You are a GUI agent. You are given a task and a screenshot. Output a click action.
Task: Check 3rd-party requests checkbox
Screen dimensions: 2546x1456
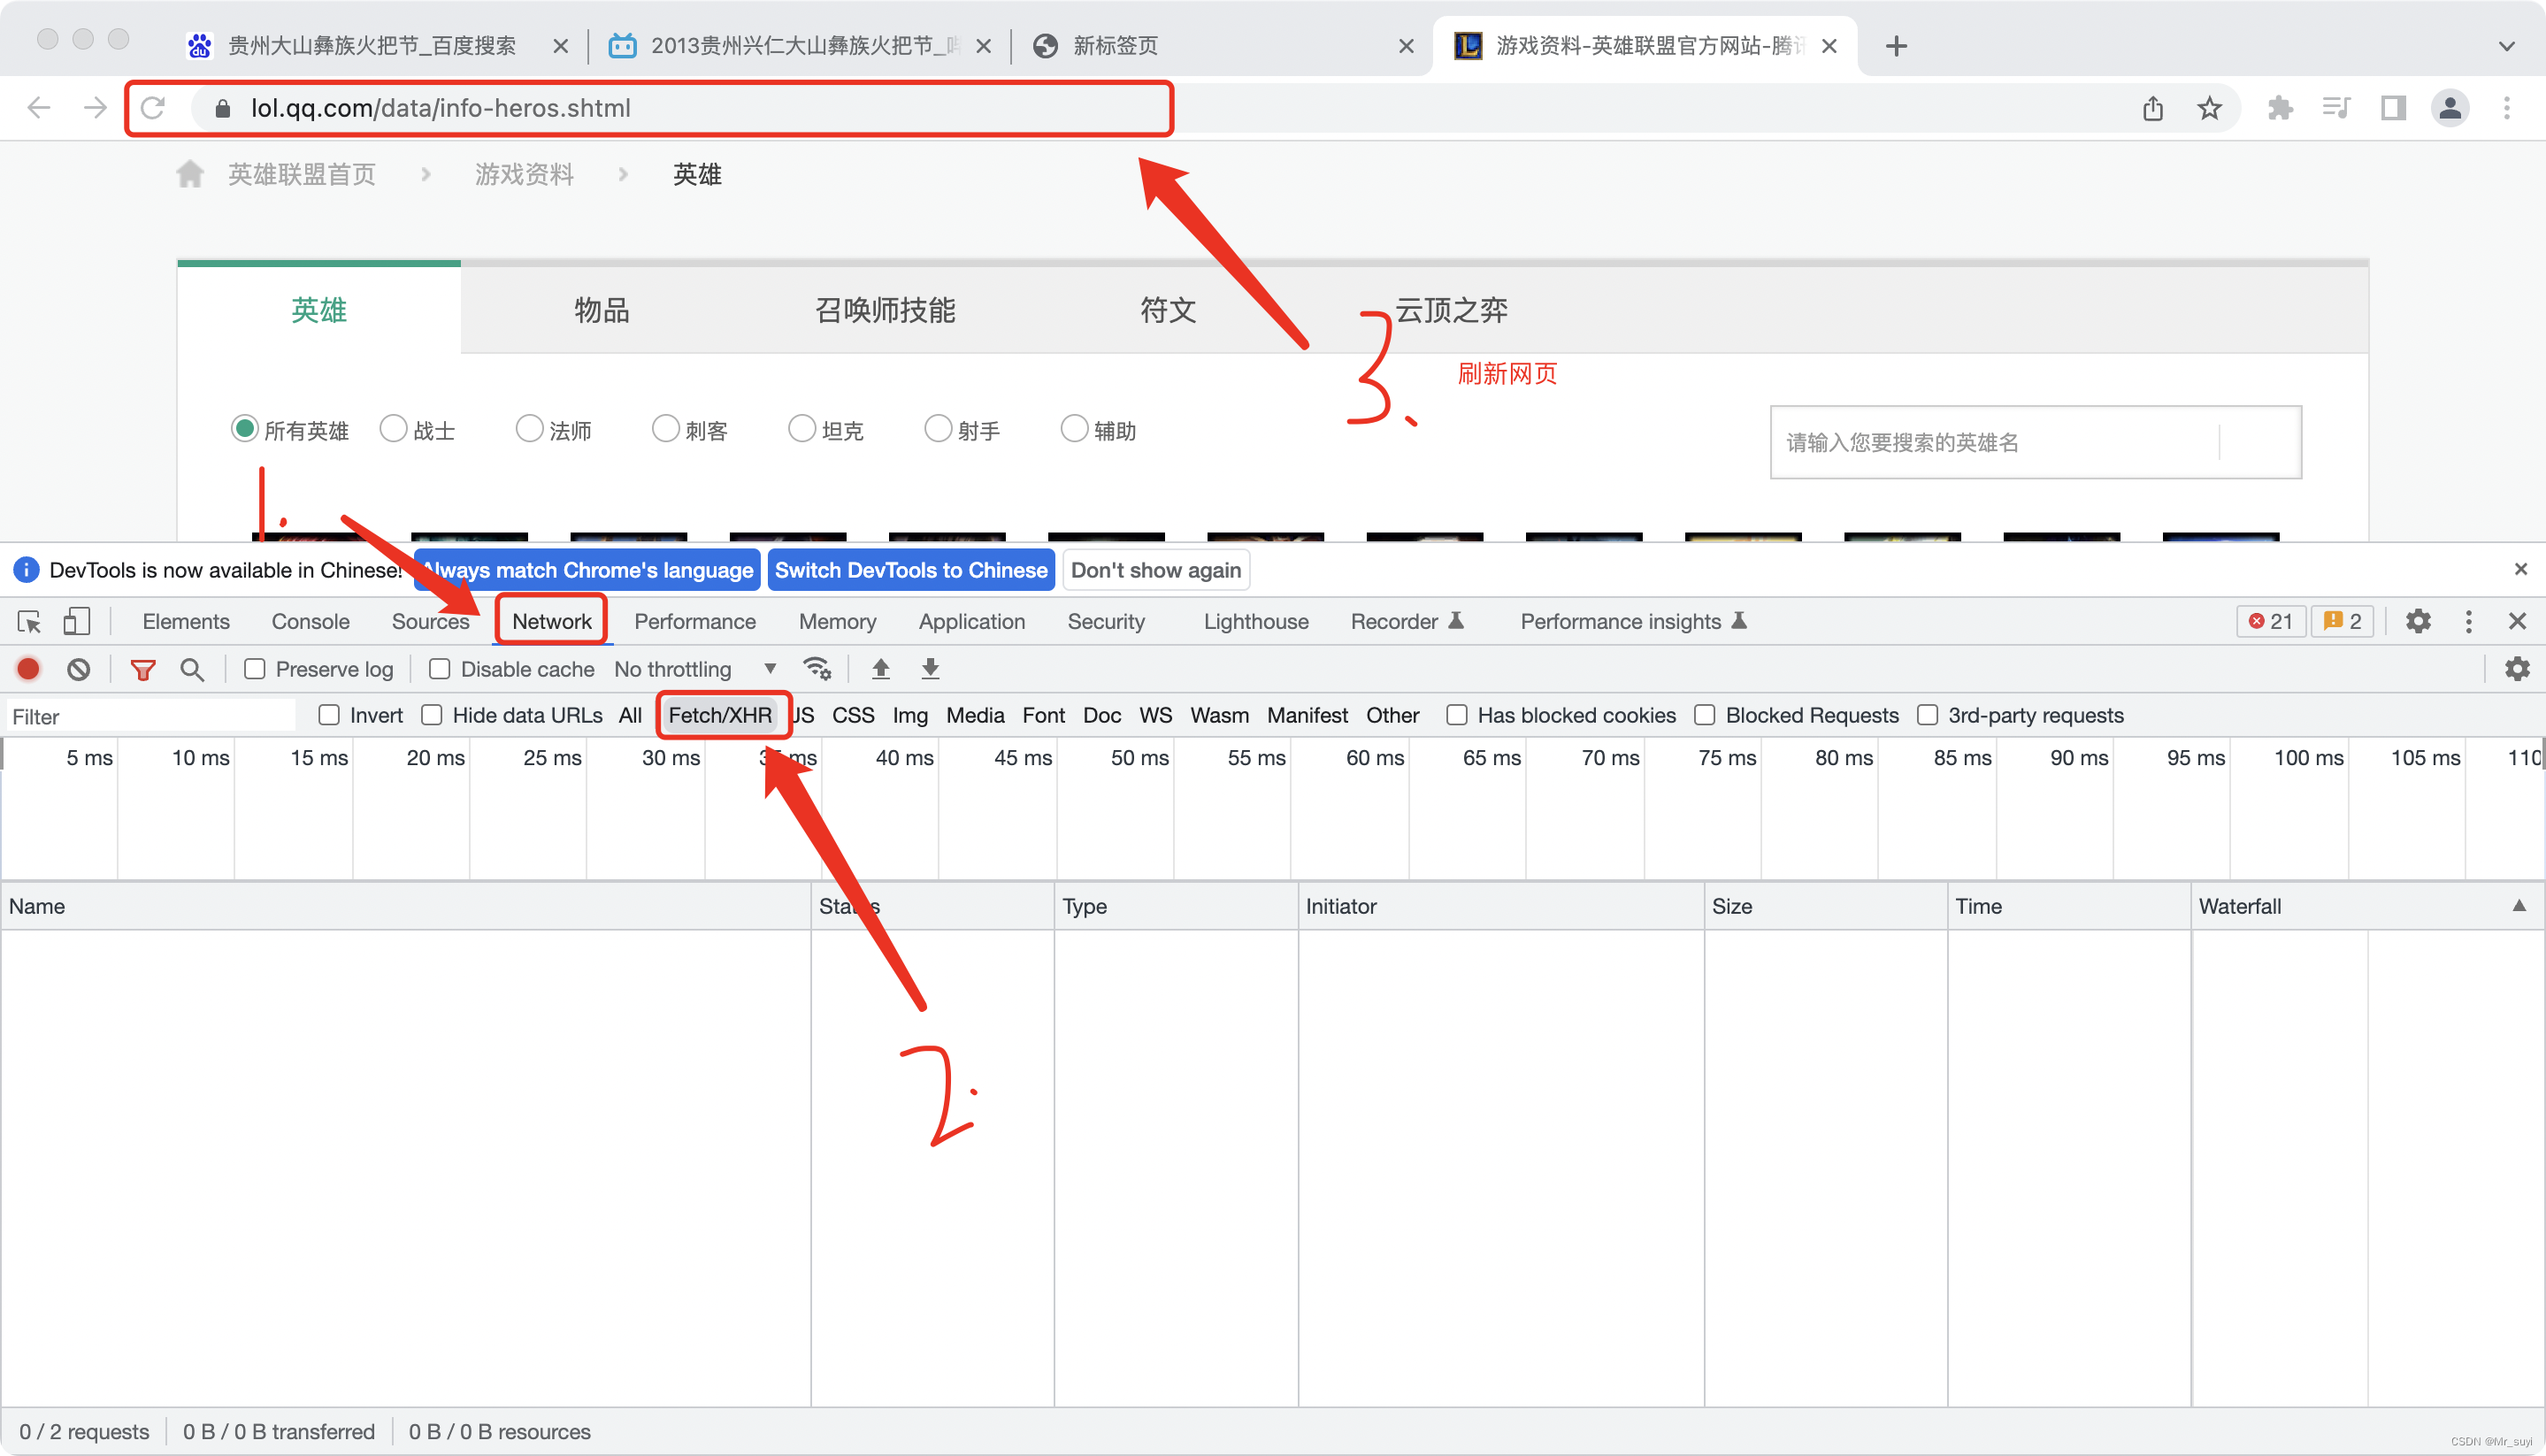pos(1927,715)
